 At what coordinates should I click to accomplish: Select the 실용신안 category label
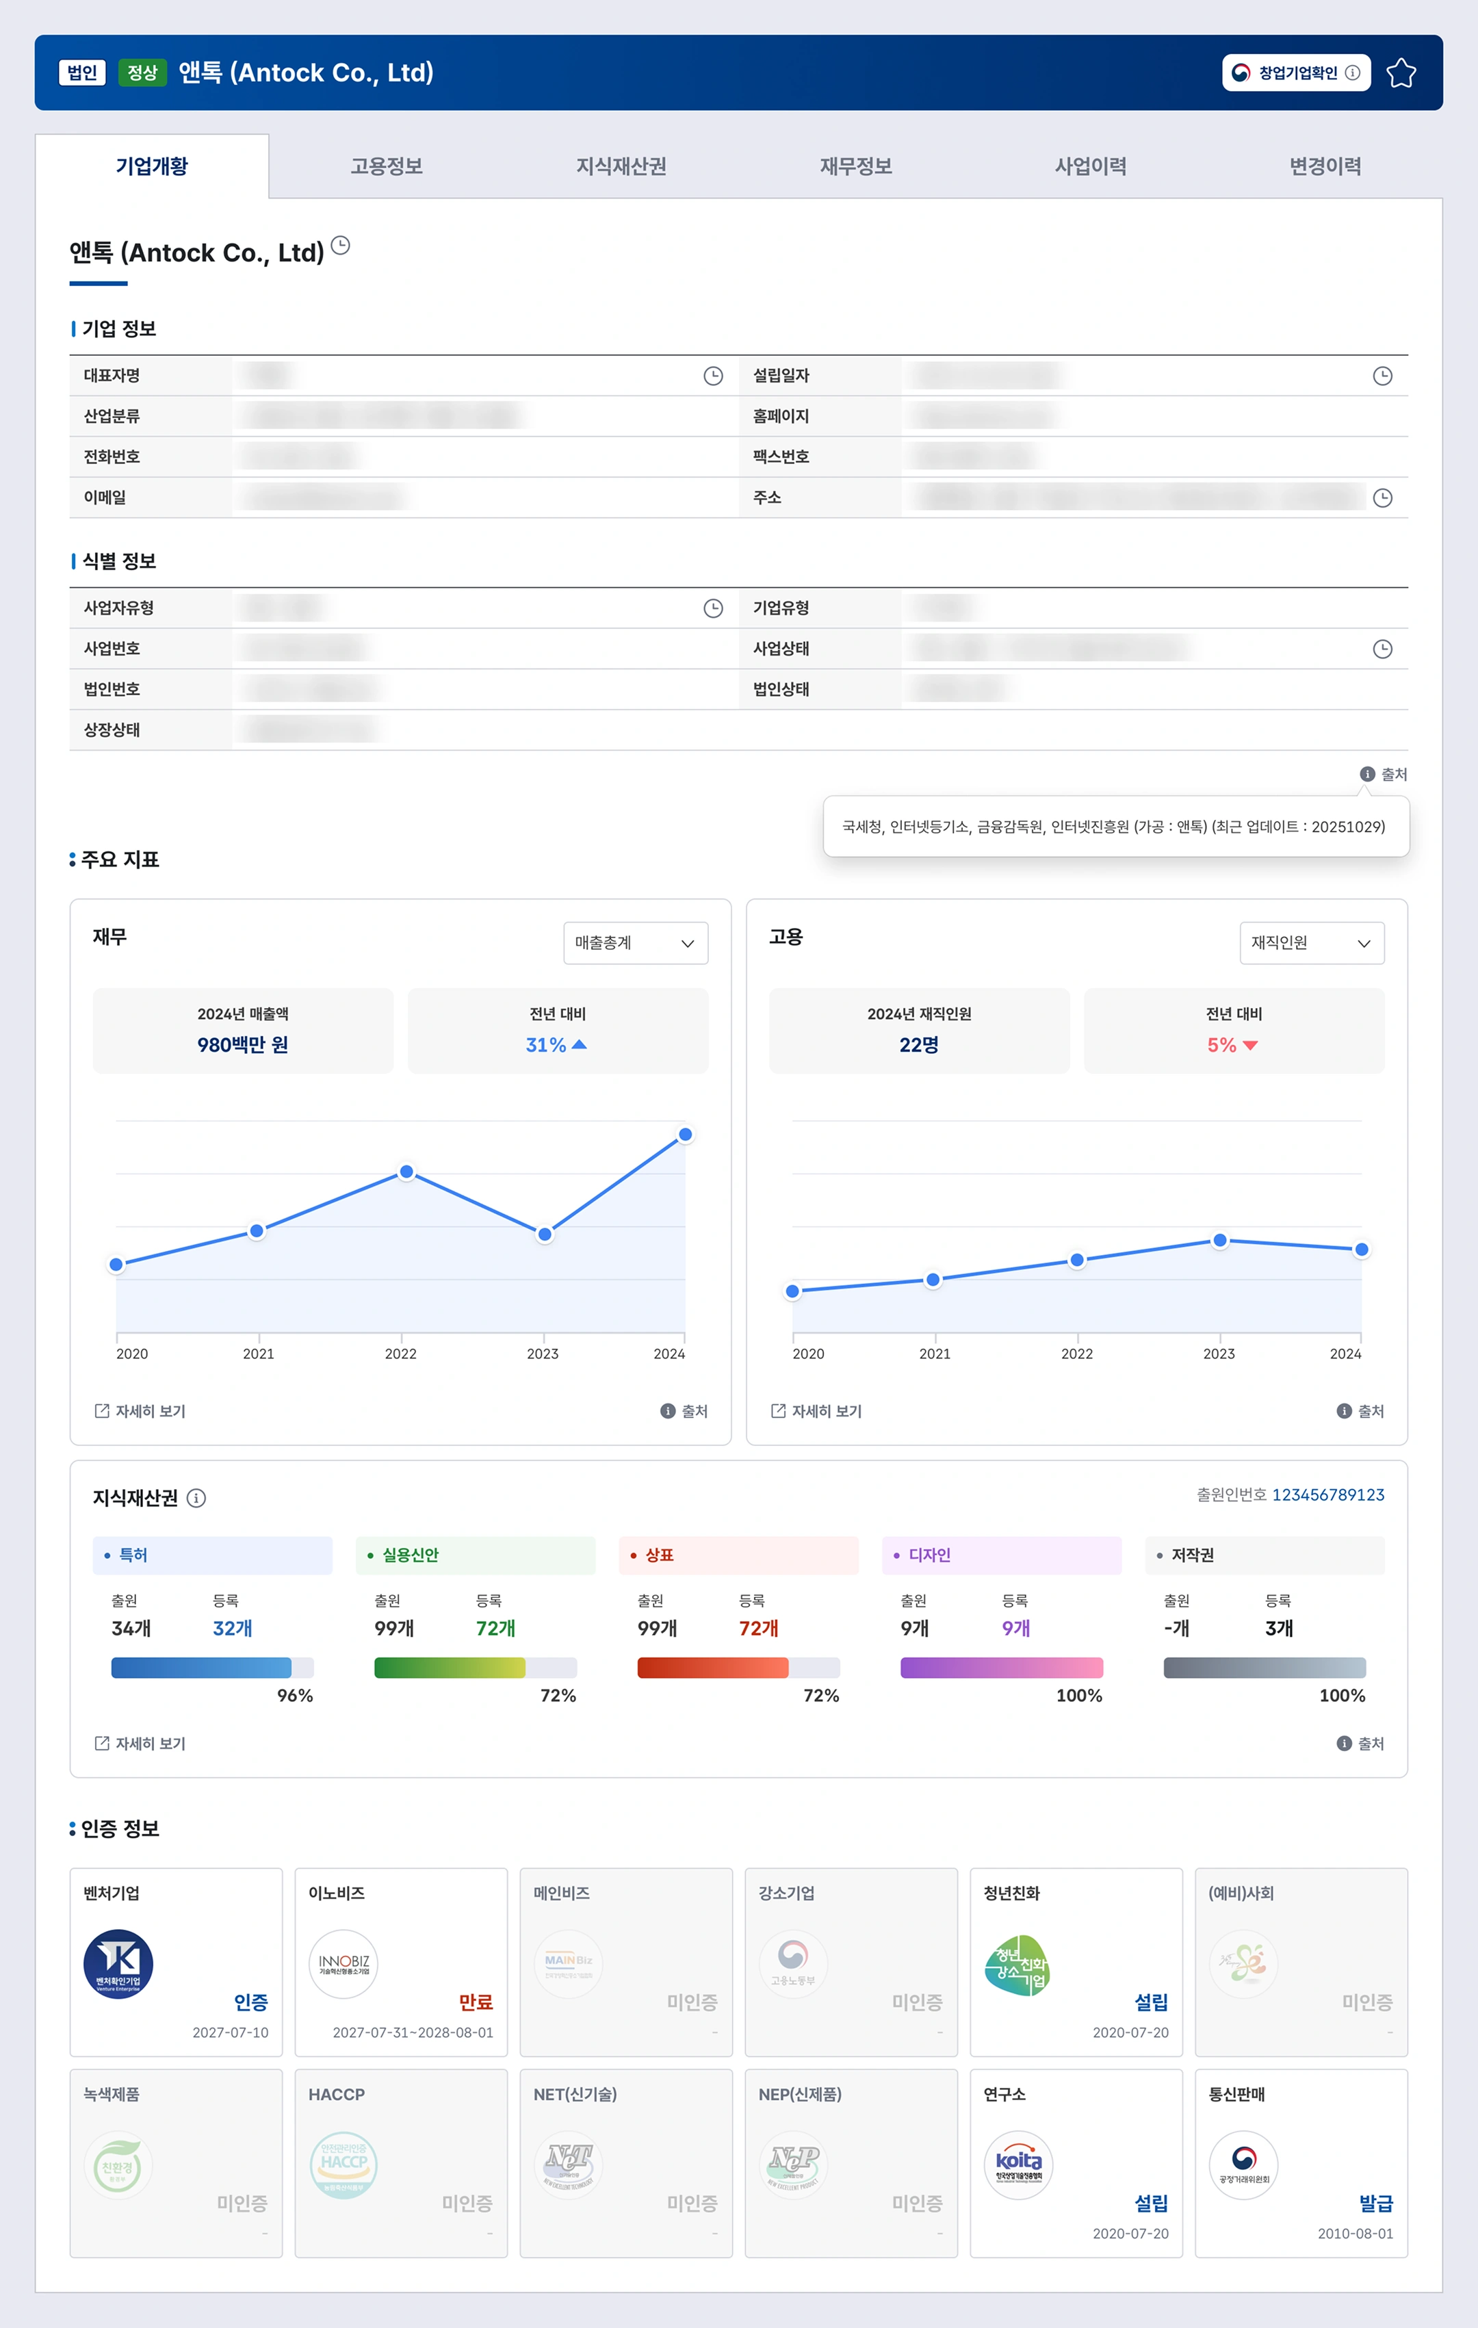[476, 1555]
